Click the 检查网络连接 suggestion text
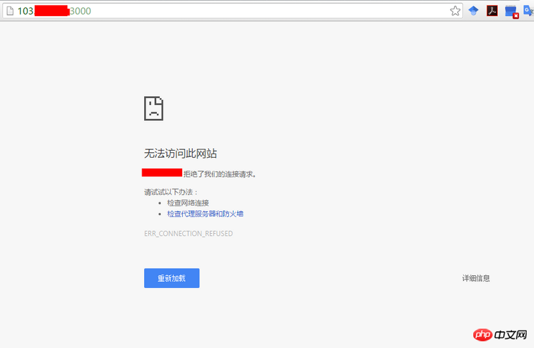Image resolution: width=534 pixels, height=348 pixels. pyautogui.click(x=188, y=203)
